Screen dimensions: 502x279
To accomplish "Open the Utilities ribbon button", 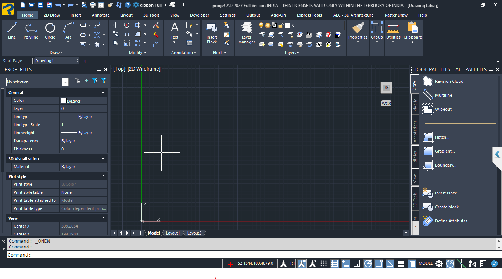I will point(393,32).
